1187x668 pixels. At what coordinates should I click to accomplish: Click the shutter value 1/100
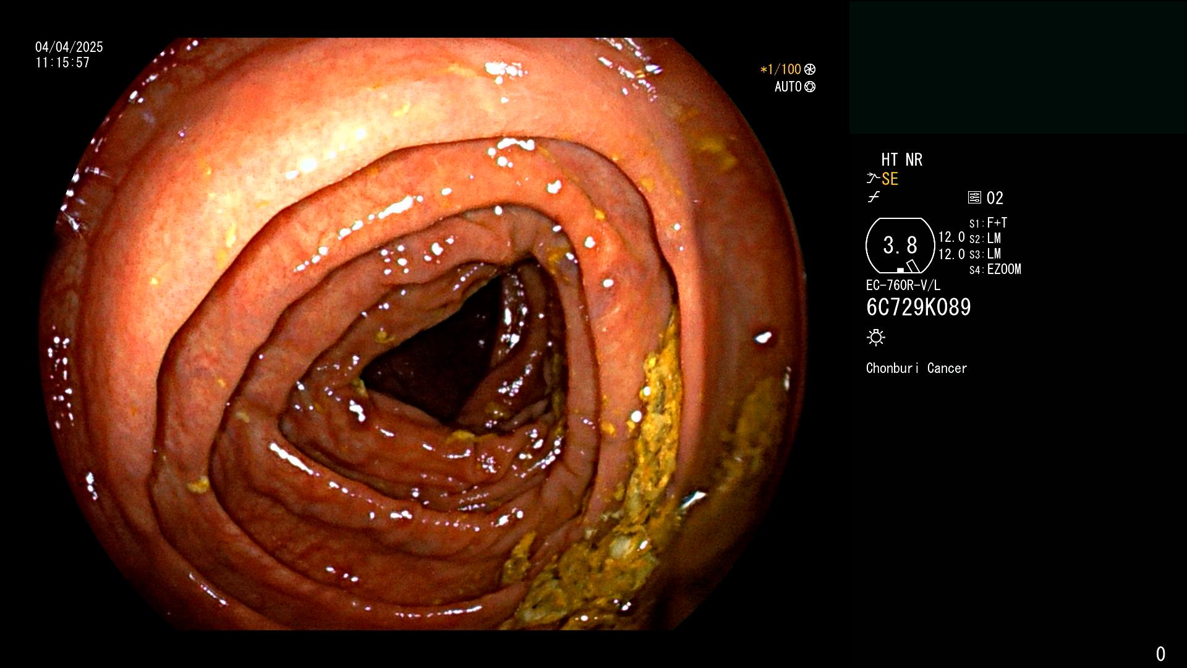(x=781, y=69)
